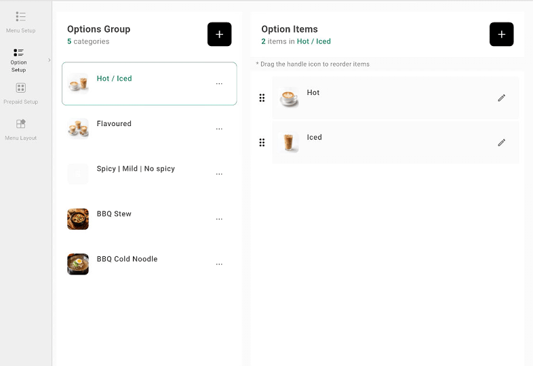533x366 pixels.
Task: Open Prepaid Setup in the sidebar
Action: coord(20,94)
